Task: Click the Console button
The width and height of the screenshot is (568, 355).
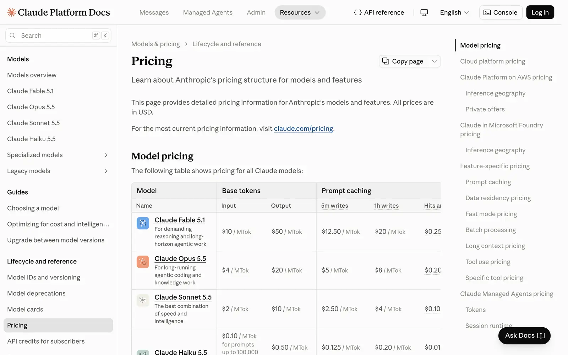Action: [501, 12]
